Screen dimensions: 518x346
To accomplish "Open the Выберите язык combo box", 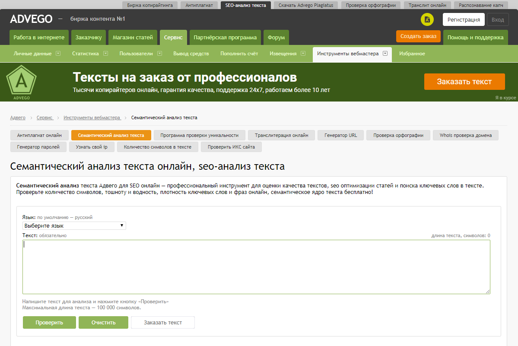I will pyautogui.click(x=74, y=226).
